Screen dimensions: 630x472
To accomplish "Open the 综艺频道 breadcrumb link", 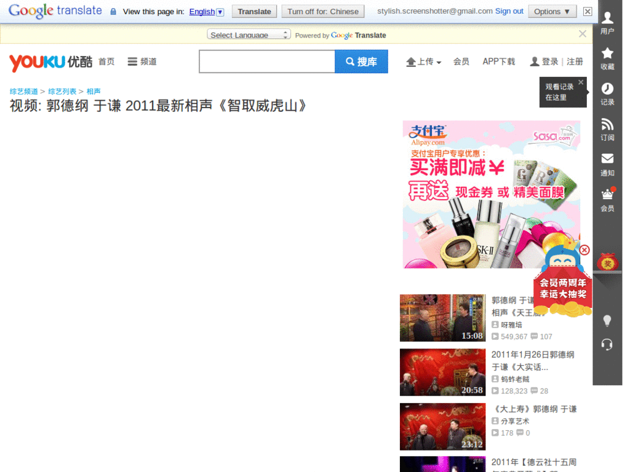I will pyautogui.click(x=24, y=92).
